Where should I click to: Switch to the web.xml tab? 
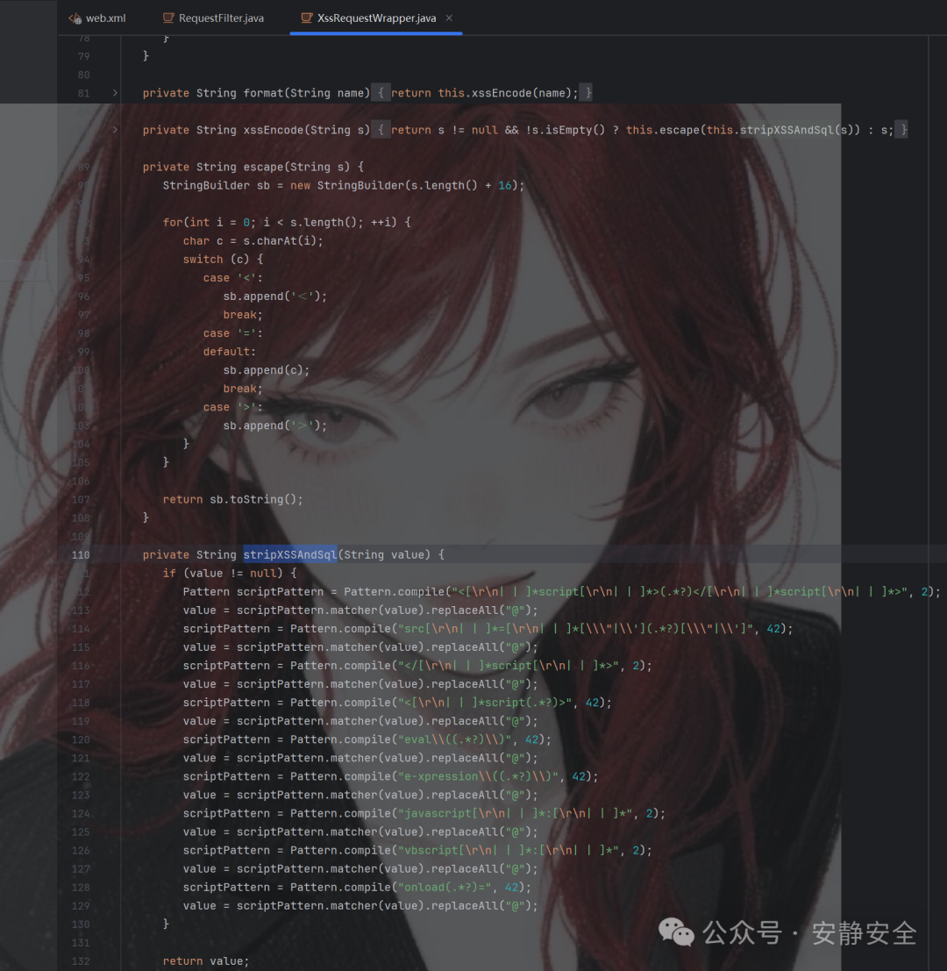[104, 18]
